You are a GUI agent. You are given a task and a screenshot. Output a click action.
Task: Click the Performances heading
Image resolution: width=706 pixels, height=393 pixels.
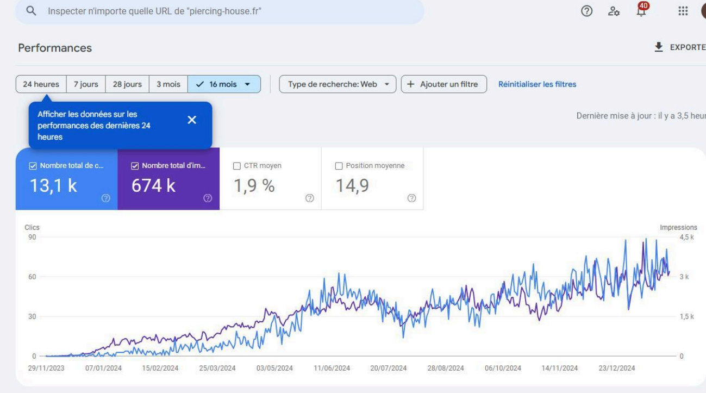tap(55, 48)
